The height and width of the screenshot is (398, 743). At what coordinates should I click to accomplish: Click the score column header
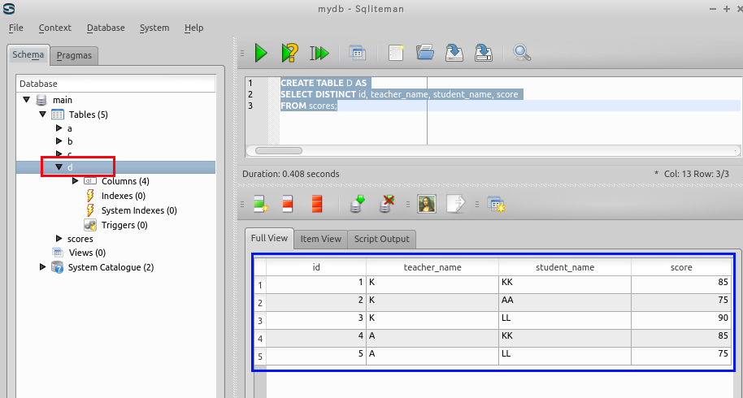coord(681,267)
